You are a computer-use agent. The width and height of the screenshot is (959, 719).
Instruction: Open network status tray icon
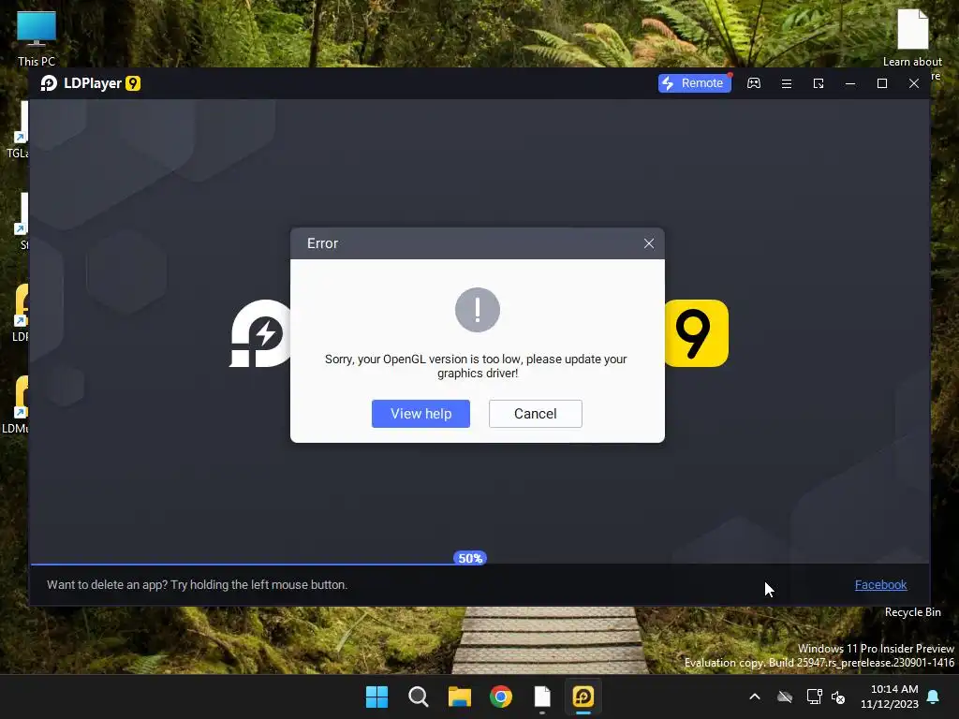tap(814, 697)
